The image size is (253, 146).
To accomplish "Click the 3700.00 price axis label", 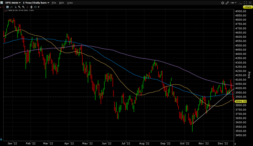I will (241, 114).
